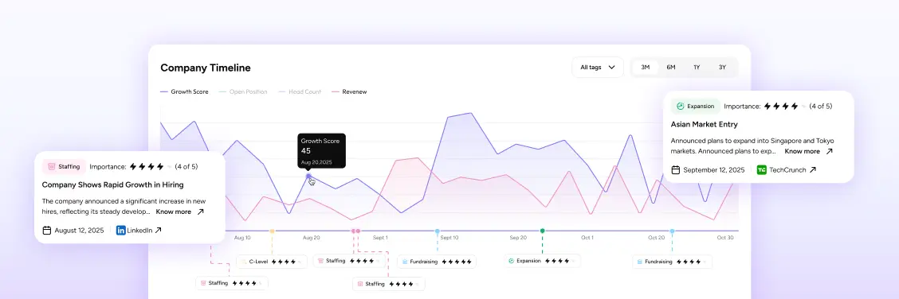Click title Company Shows Rapid Growth in Hiring
899x299 pixels.
coord(113,184)
